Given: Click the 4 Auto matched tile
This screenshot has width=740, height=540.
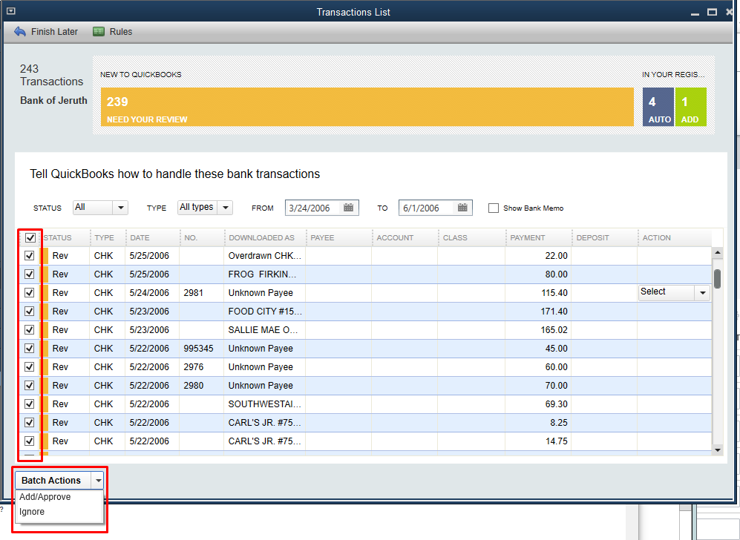Looking at the screenshot, I should tap(658, 107).
